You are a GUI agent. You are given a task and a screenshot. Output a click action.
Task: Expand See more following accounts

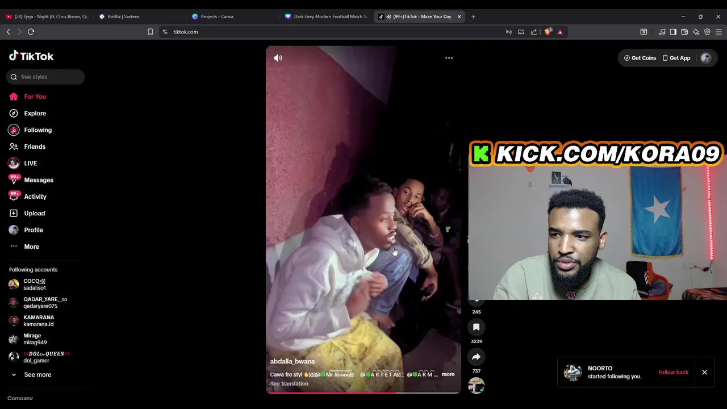click(x=37, y=375)
